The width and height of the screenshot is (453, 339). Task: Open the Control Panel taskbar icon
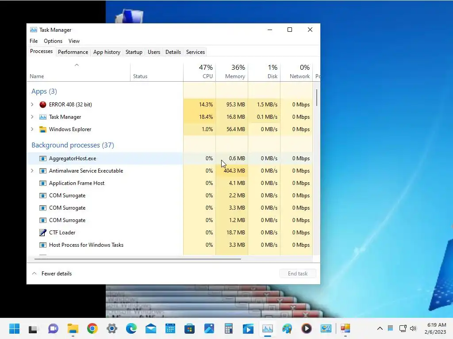coord(326,328)
